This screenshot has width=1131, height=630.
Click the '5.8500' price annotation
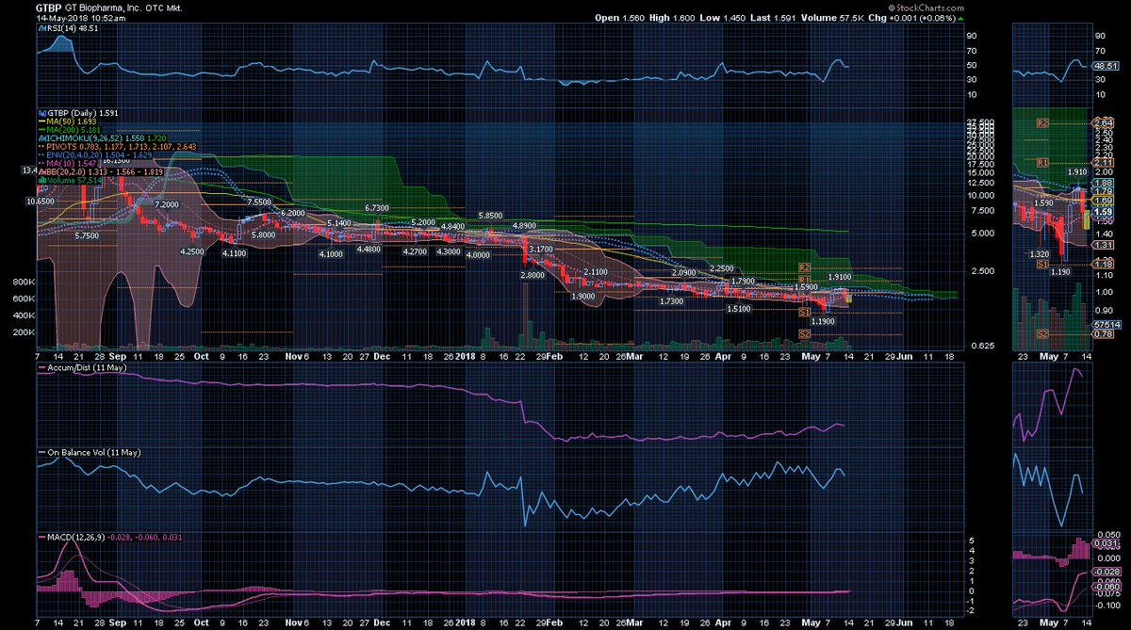[490, 216]
